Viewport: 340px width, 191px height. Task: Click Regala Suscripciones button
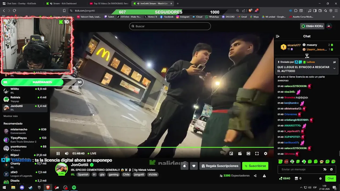(x=220, y=166)
